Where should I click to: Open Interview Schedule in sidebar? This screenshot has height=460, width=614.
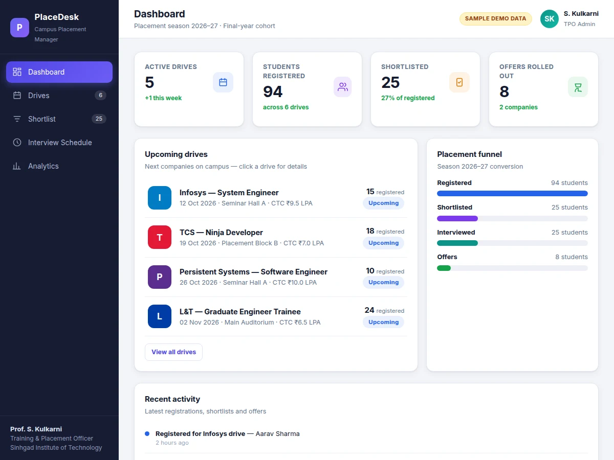click(59, 143)
